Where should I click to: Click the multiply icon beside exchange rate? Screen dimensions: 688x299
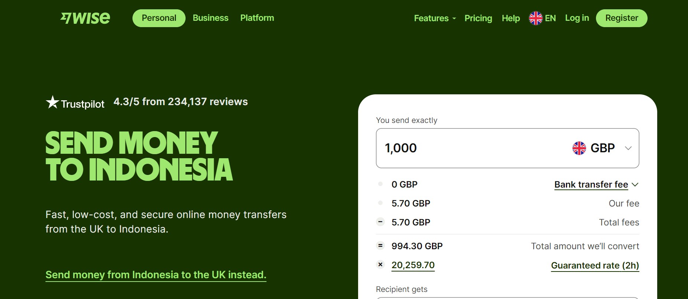[380, 265]
